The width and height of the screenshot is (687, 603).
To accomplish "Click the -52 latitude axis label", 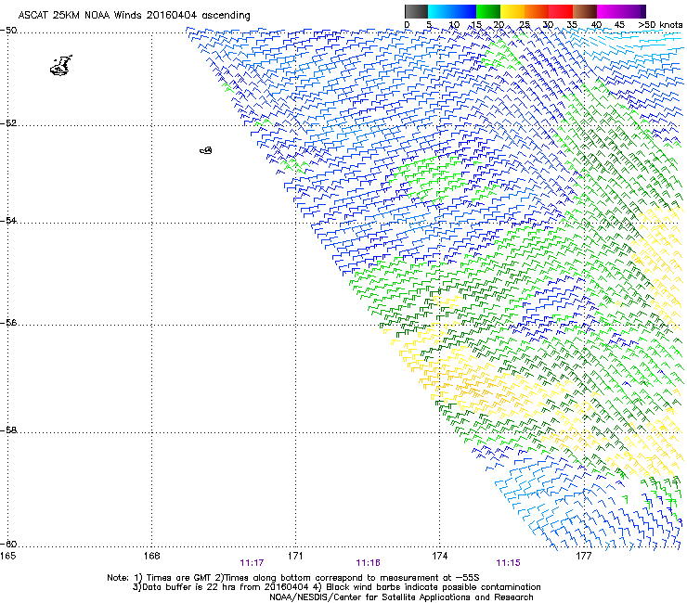I will click(x=9, y=123).
